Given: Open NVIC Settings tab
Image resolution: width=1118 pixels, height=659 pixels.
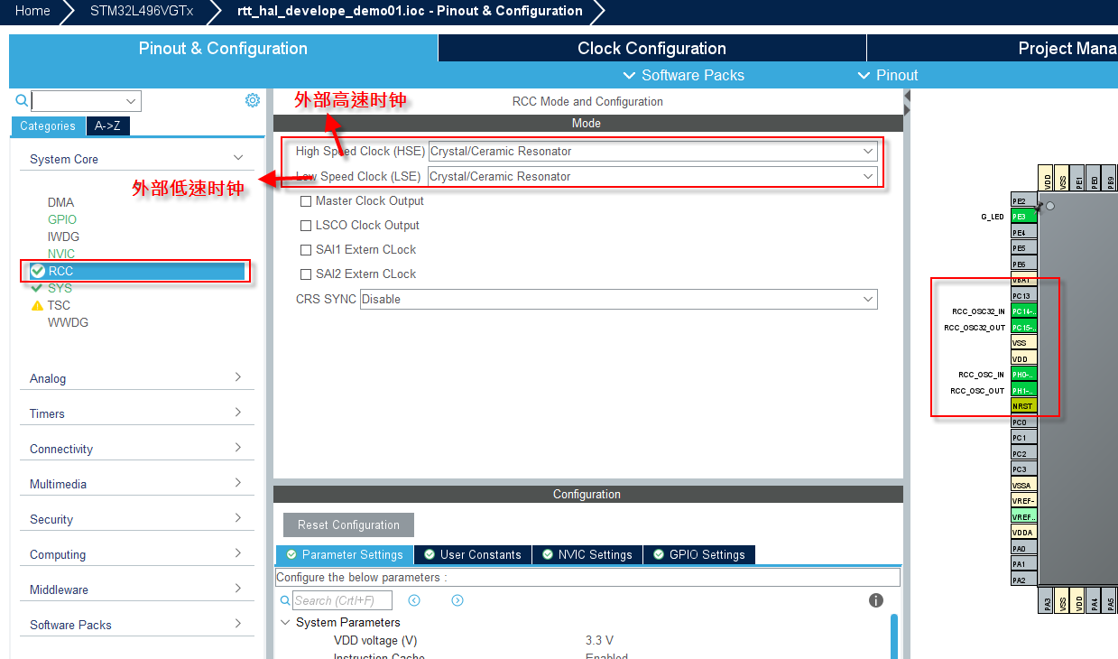Looking at the screenshot, I should pyautogui.click(x=587, y=554).
